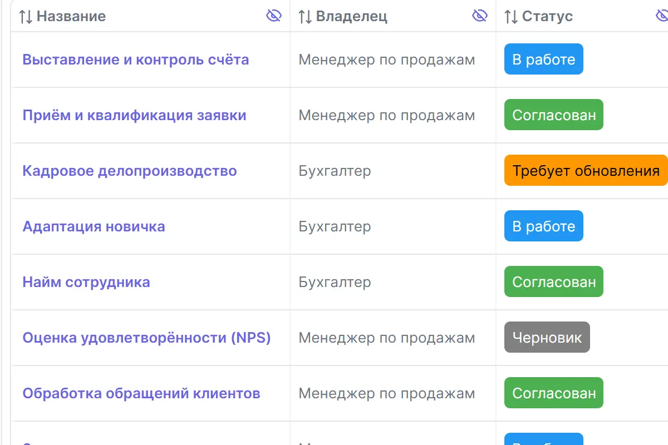Image resolution: width=668 pixels, height=445 pixels.
Task: Open Оценка удовлетворённости (NPS) link
Action: pyautogui.click(x=146, y=338)
